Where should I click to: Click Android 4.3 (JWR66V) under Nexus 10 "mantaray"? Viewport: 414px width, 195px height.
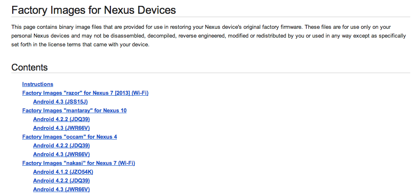point(61,128)
